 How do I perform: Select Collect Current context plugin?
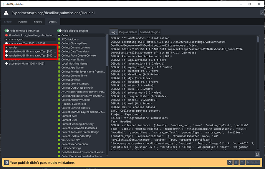pyautogui.click(x=81, y=47)
